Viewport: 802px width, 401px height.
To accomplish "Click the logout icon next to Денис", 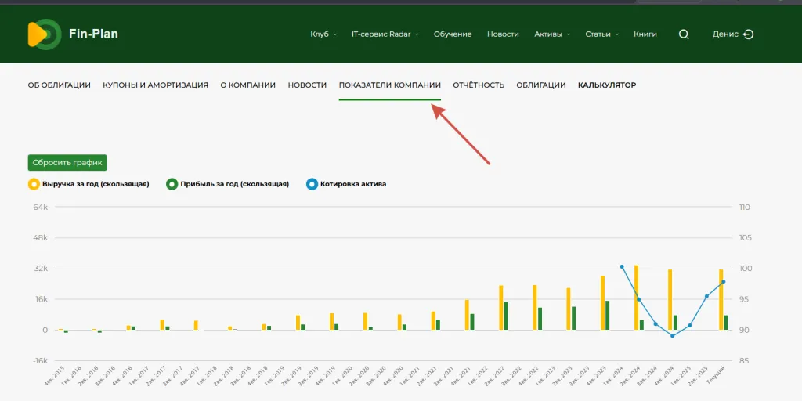I will tap(748, 34).
